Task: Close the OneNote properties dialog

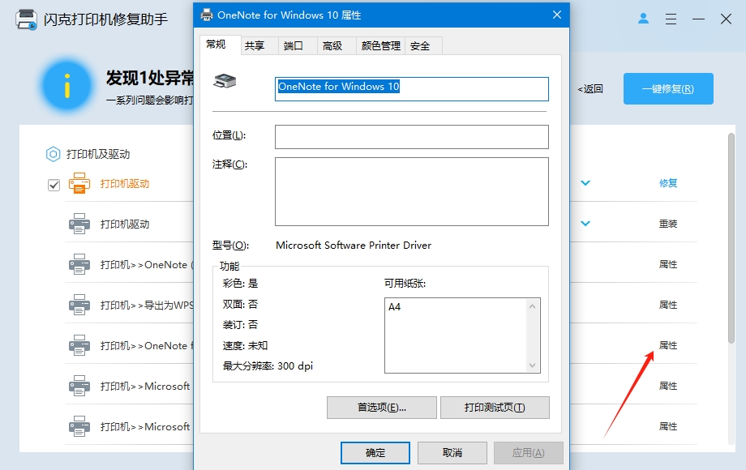Action: (x=557, y=15)
